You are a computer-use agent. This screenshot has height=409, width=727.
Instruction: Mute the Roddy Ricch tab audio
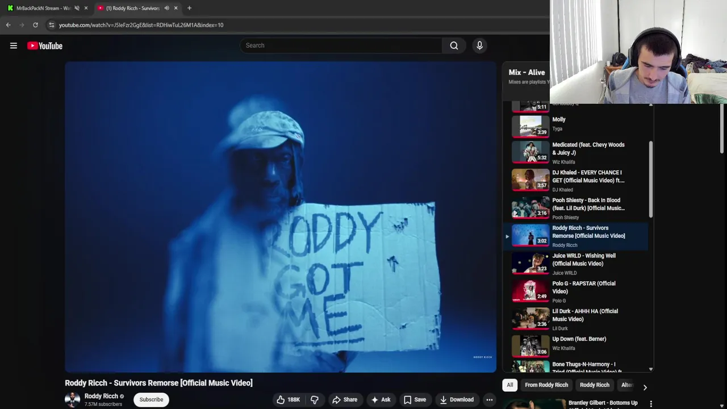pyautogui.click(x=166, y=8)
